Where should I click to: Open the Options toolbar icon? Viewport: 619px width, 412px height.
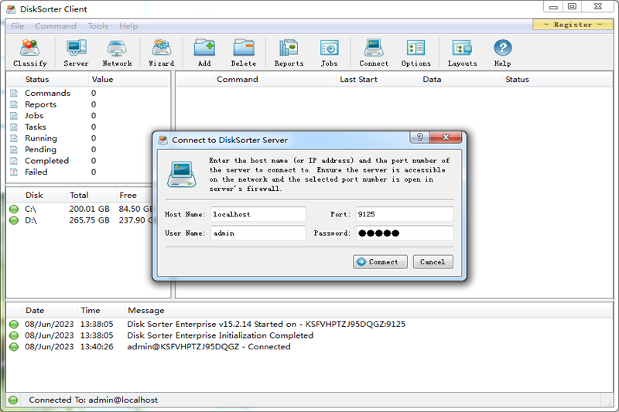416,53
